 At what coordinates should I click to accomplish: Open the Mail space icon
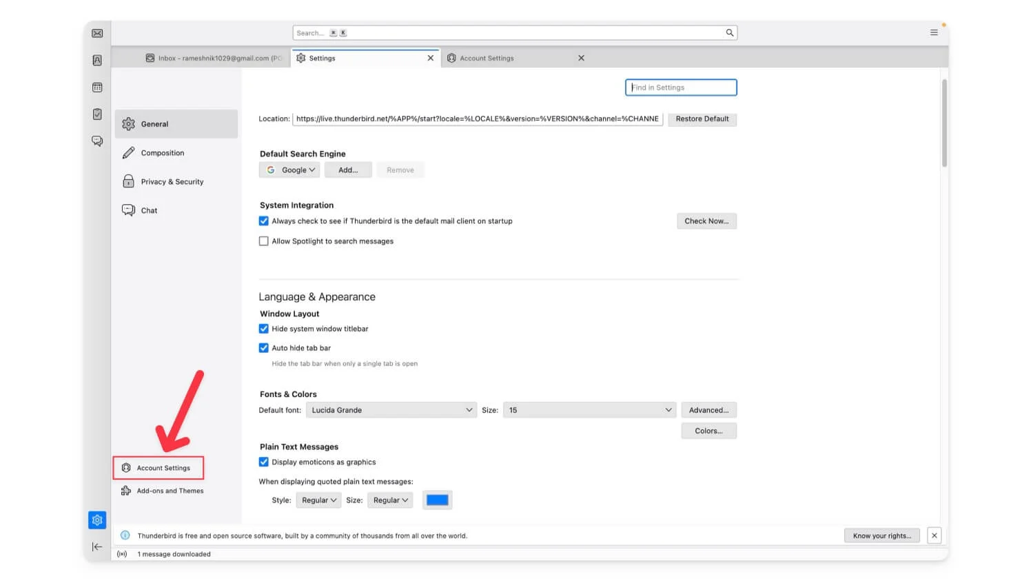coord(97,34)
